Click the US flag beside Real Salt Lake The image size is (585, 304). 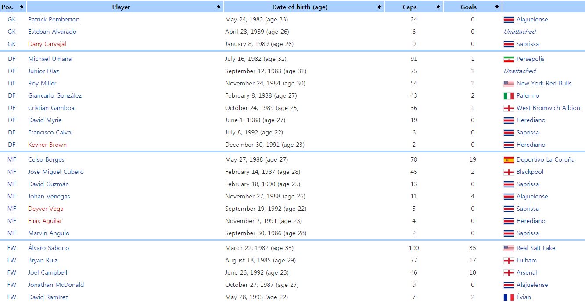pos(509,248)
